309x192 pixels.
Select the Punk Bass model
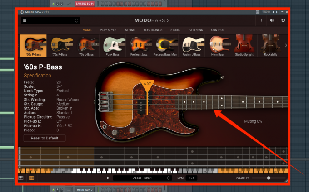[x=115, y=46]
